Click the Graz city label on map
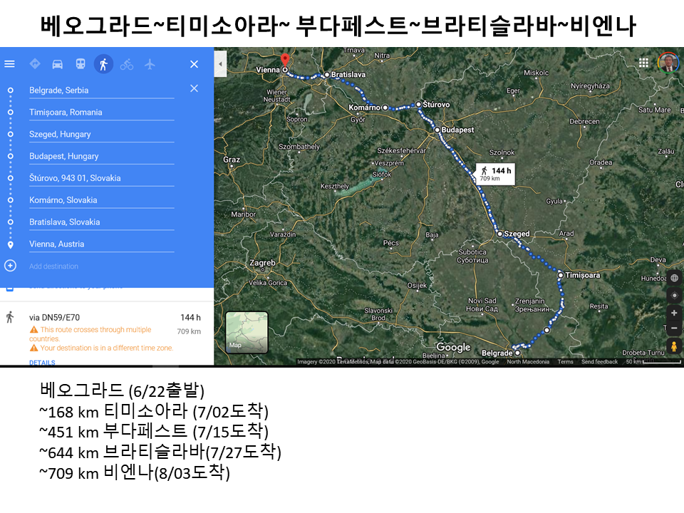684x513 pixels. 232,160
